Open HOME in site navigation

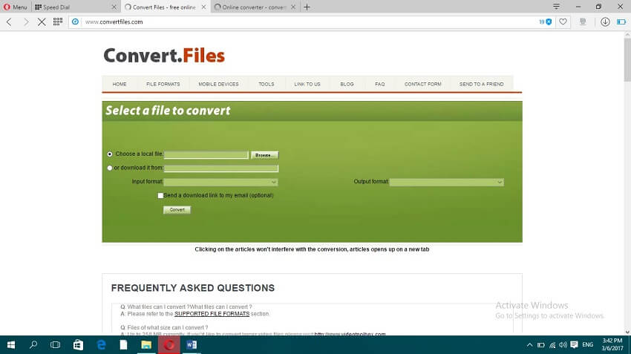point(120,84)
